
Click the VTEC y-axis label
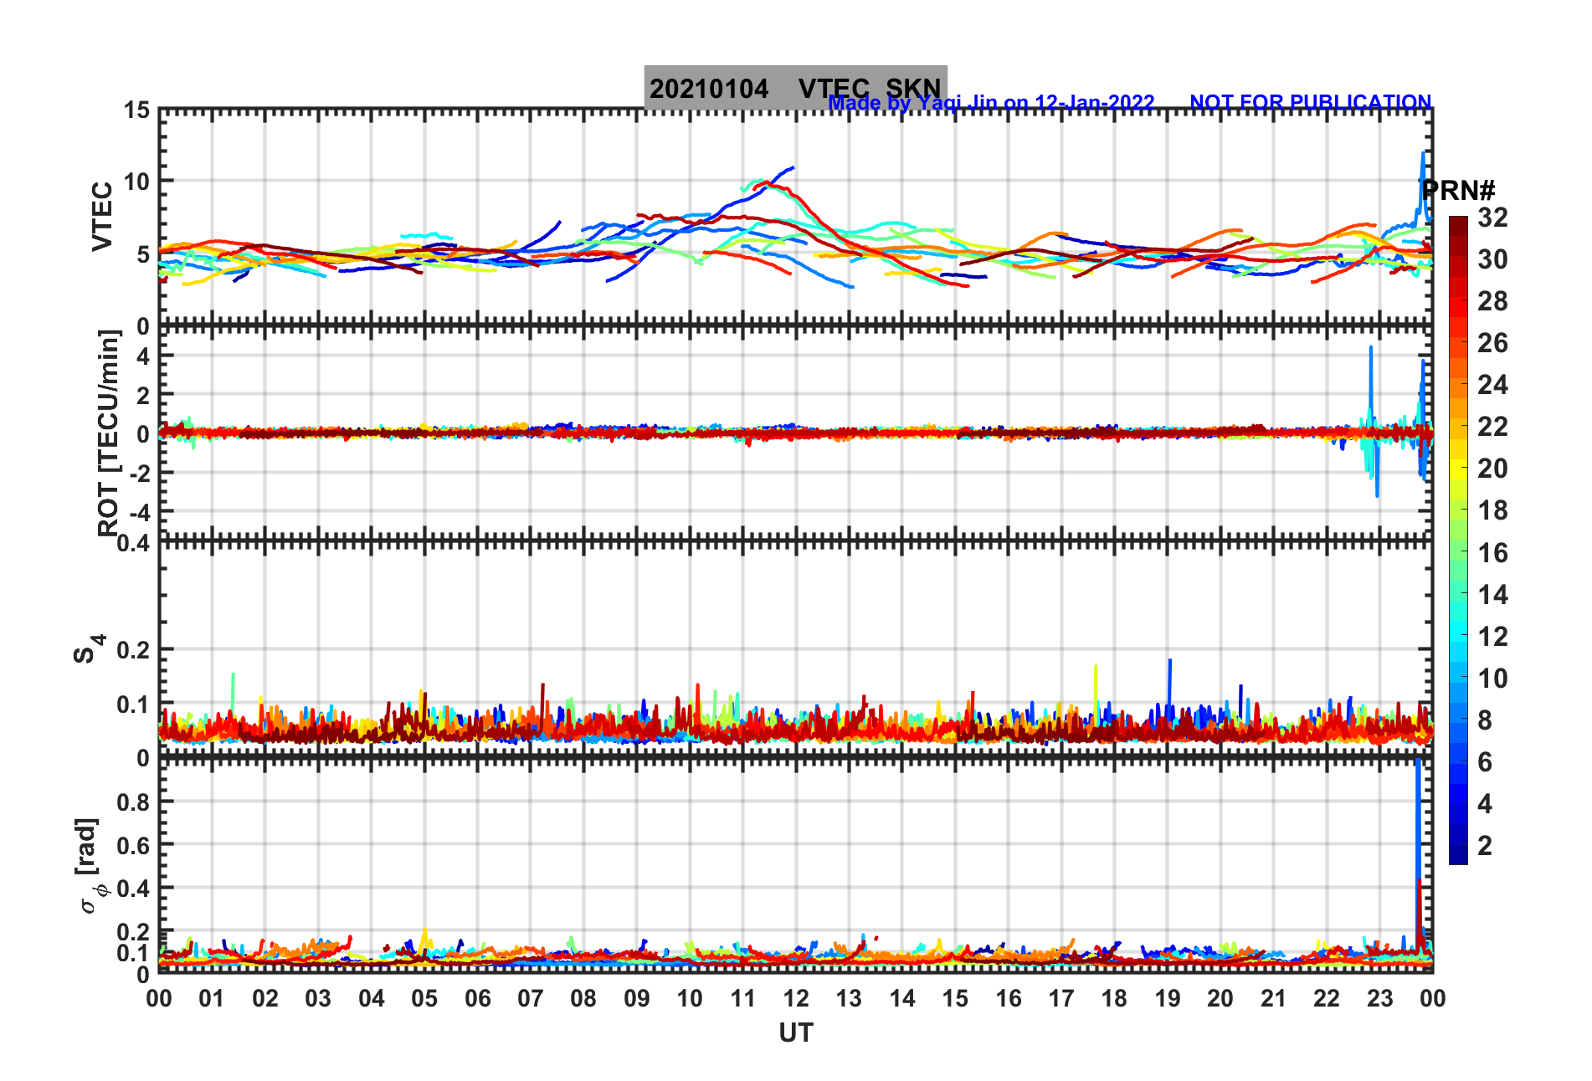tap(102, 217)
